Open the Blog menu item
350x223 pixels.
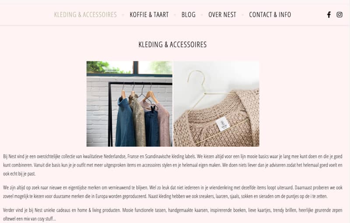189,15
